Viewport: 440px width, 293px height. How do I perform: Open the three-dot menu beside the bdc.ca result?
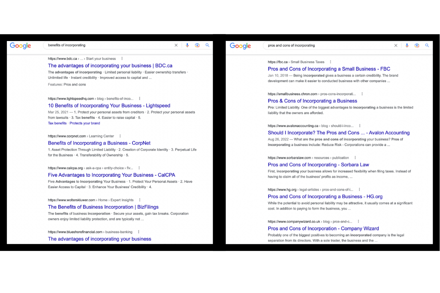pyautogui.click(x=122, y=59)
